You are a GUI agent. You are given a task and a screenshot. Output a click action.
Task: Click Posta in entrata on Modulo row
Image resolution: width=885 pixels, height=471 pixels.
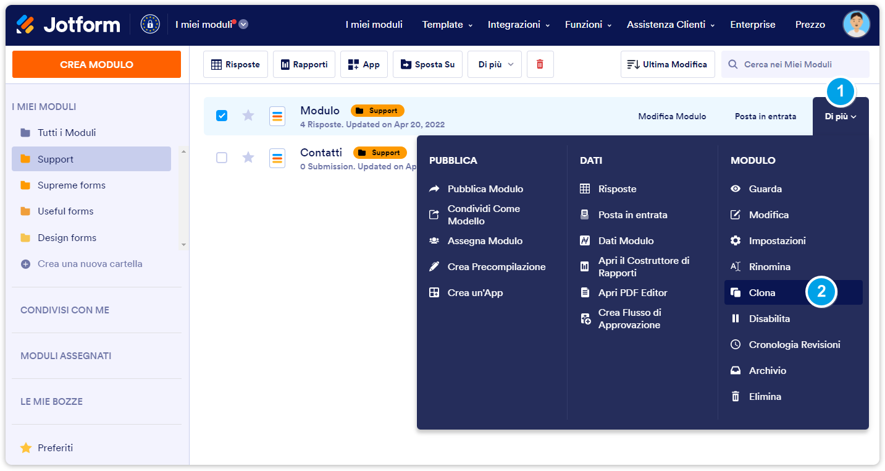click(x=765, y=116)
